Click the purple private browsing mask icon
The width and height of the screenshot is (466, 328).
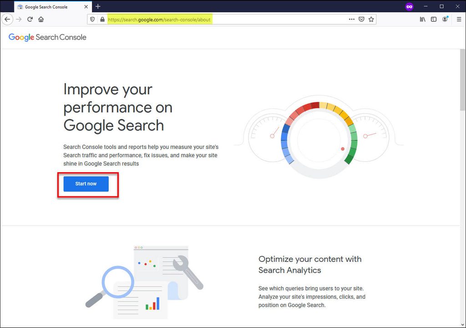coord(409,6)
